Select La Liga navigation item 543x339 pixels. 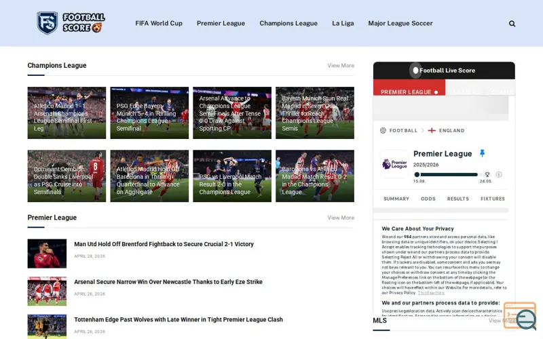(343, 23)
